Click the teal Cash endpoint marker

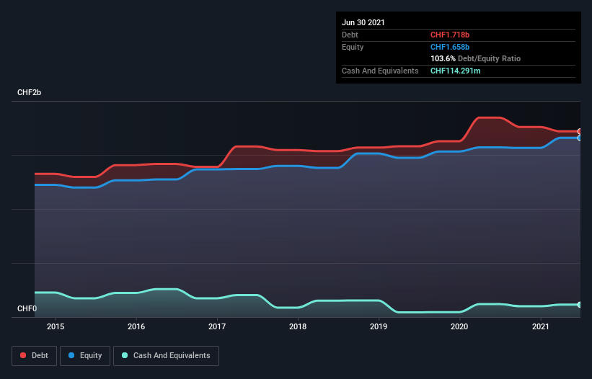coord(580,305)
